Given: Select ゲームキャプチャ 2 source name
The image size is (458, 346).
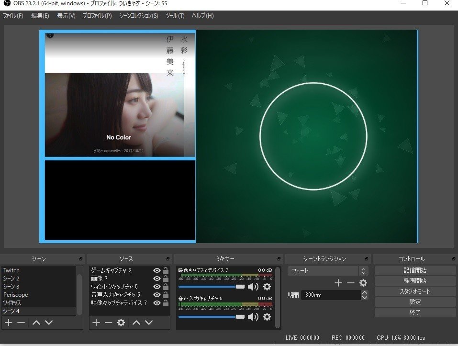Looking at the screenshot, I should click(x=112, y=270).
